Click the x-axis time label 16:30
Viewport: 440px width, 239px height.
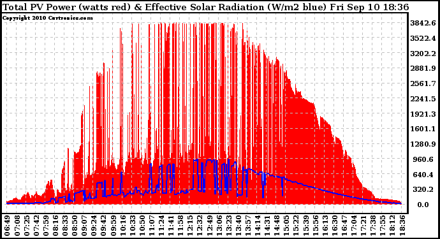[335, 226]
